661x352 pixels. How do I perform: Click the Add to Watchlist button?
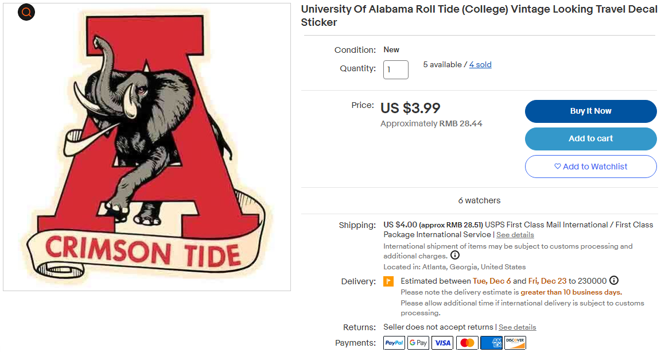click(590, 167)
